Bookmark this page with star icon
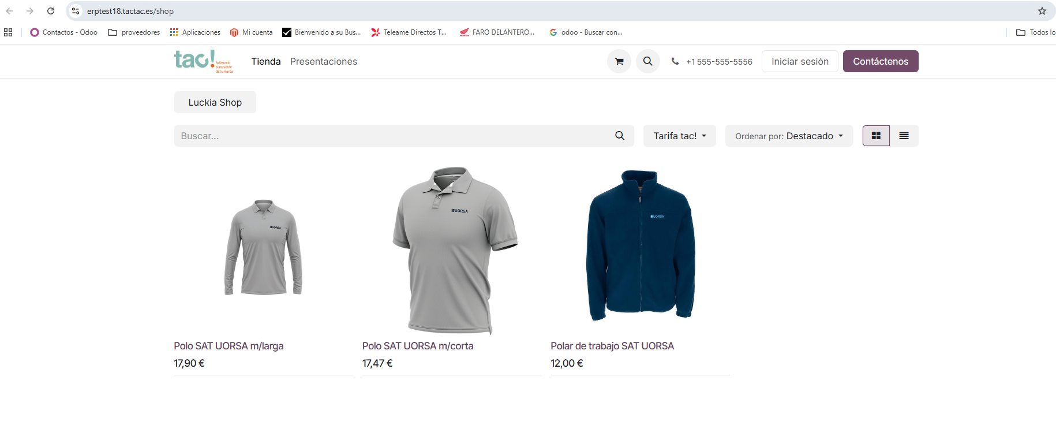The width and height of the screenshot is (1056, 421). click(1042, 11)
